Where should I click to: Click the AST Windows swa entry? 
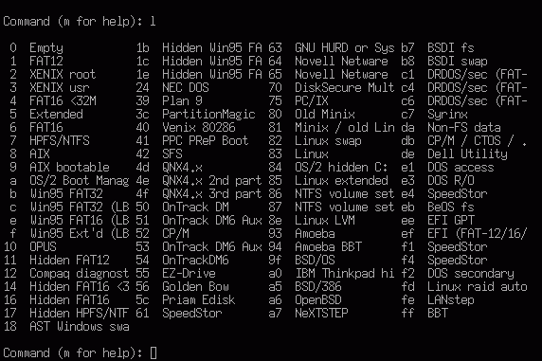(x=80, y=327)
